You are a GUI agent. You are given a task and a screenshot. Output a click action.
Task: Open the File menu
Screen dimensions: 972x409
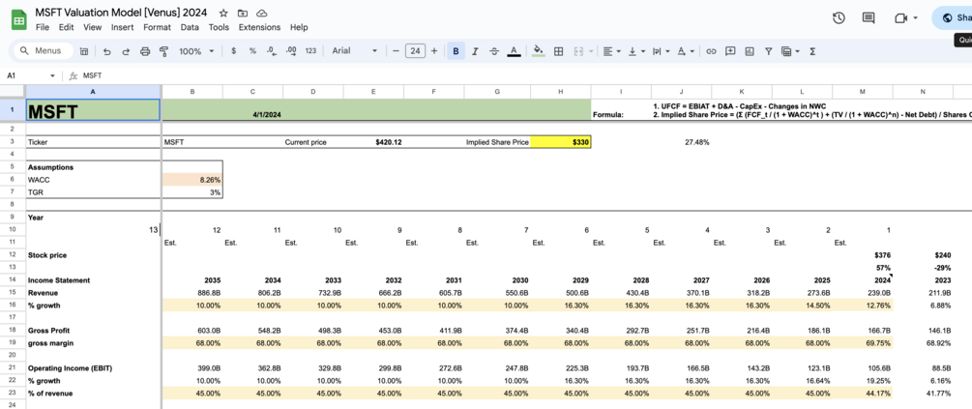pyautogui.click(x=43, y=27)
